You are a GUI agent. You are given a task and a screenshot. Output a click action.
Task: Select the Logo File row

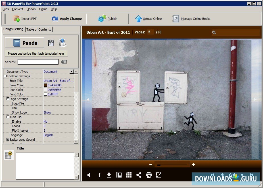click(38, 103)
